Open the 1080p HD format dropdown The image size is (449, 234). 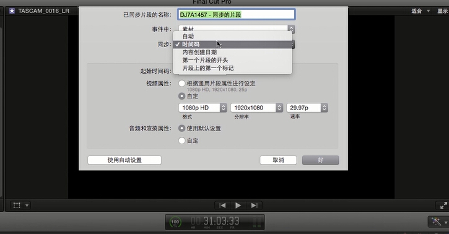(x=203, y=108)
